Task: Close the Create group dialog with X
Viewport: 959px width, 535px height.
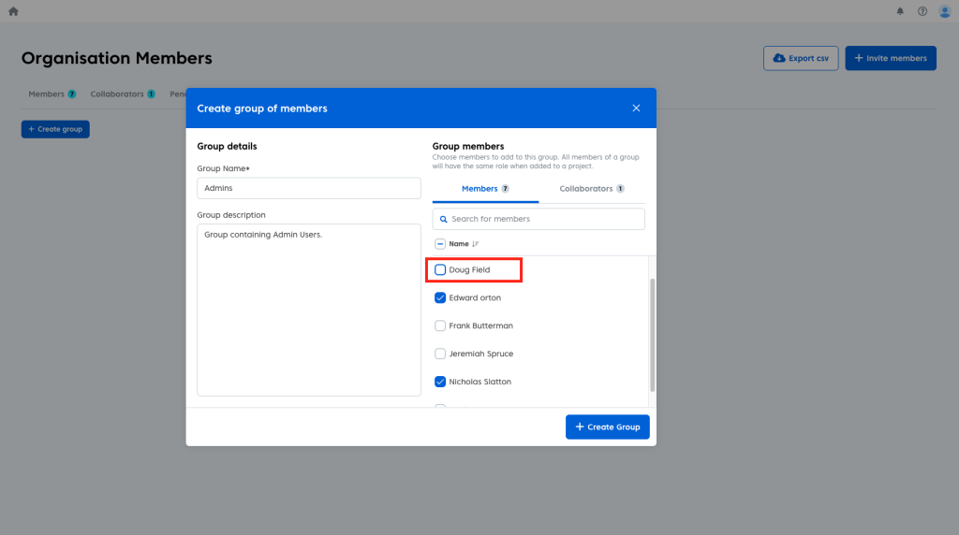Action: click(x=636, y=108)
